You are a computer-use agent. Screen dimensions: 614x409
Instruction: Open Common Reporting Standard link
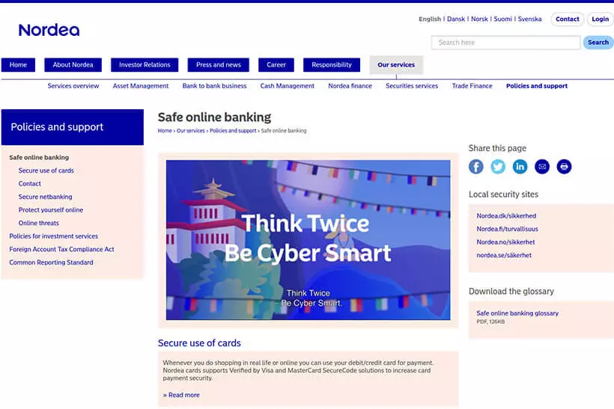click(51, 262)
